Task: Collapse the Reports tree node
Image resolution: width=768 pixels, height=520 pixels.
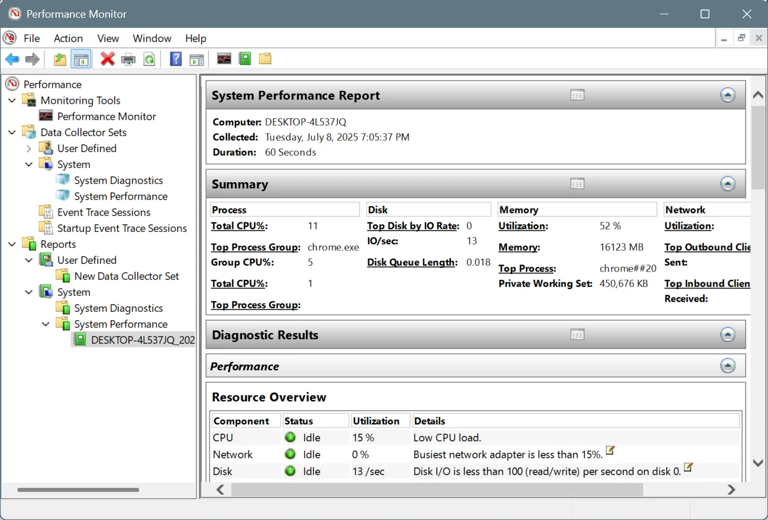Action: pyautogui.click(x=12, y=244)
